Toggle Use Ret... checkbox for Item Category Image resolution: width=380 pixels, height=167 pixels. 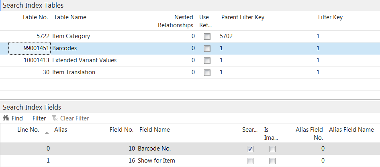pos(207,37)
